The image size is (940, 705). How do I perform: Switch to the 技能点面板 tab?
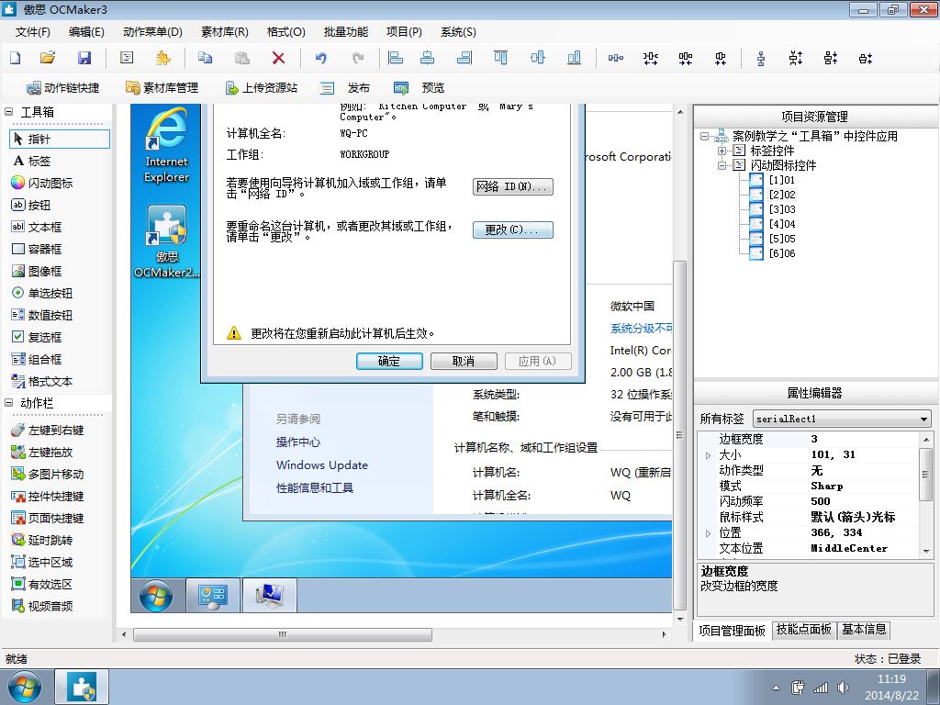(804, 630)
